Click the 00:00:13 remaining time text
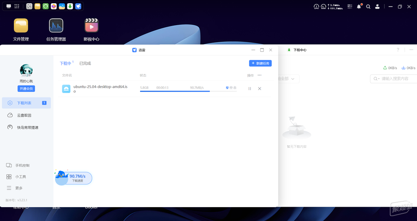Viewport: 417px width, 221px height. [x=162, y=88]
